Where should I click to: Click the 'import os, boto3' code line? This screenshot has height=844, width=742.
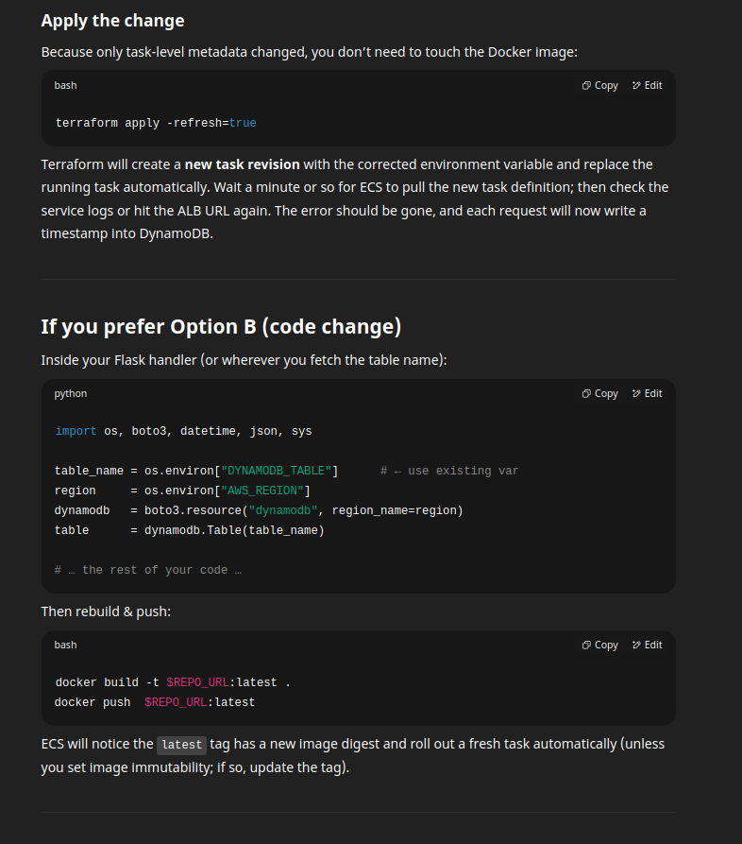(183, 431)
